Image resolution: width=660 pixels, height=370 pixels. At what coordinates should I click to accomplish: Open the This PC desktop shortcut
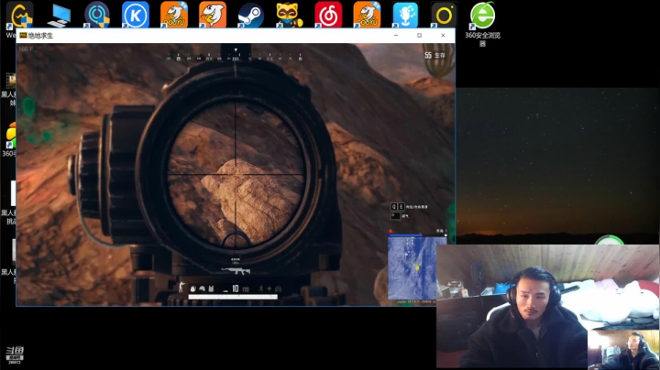pos(59,15)
